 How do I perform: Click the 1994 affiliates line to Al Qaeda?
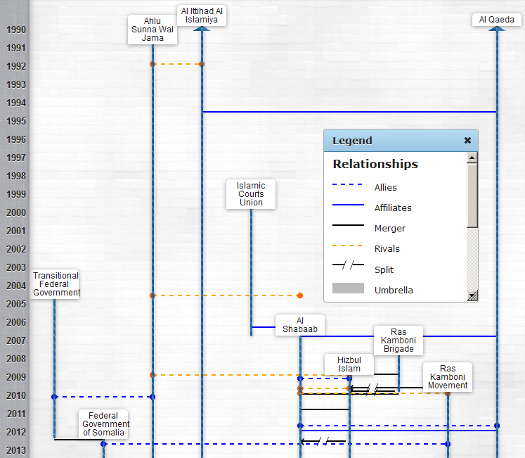coord(349,112)
